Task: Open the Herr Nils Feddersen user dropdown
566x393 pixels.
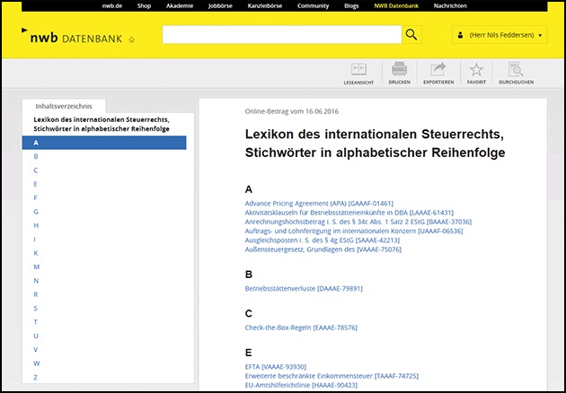Action: point(500,35)
